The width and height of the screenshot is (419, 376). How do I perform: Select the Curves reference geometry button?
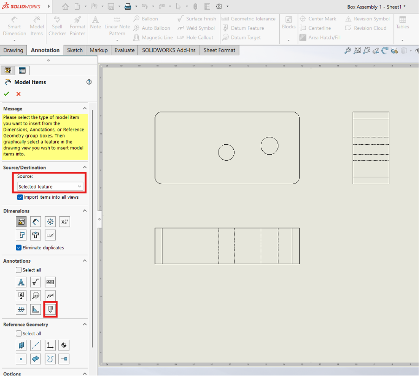tap(50, 359)
